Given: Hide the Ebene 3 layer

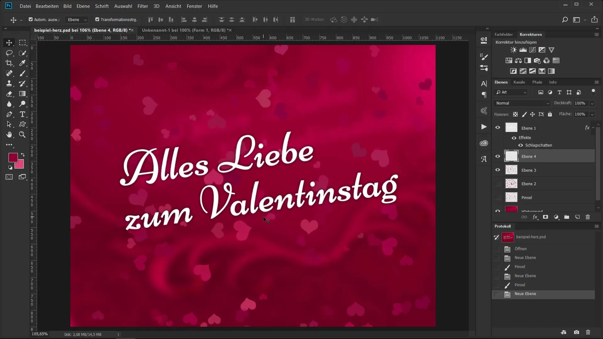Looking at the screenshot, I should click(x=498, y=170).
